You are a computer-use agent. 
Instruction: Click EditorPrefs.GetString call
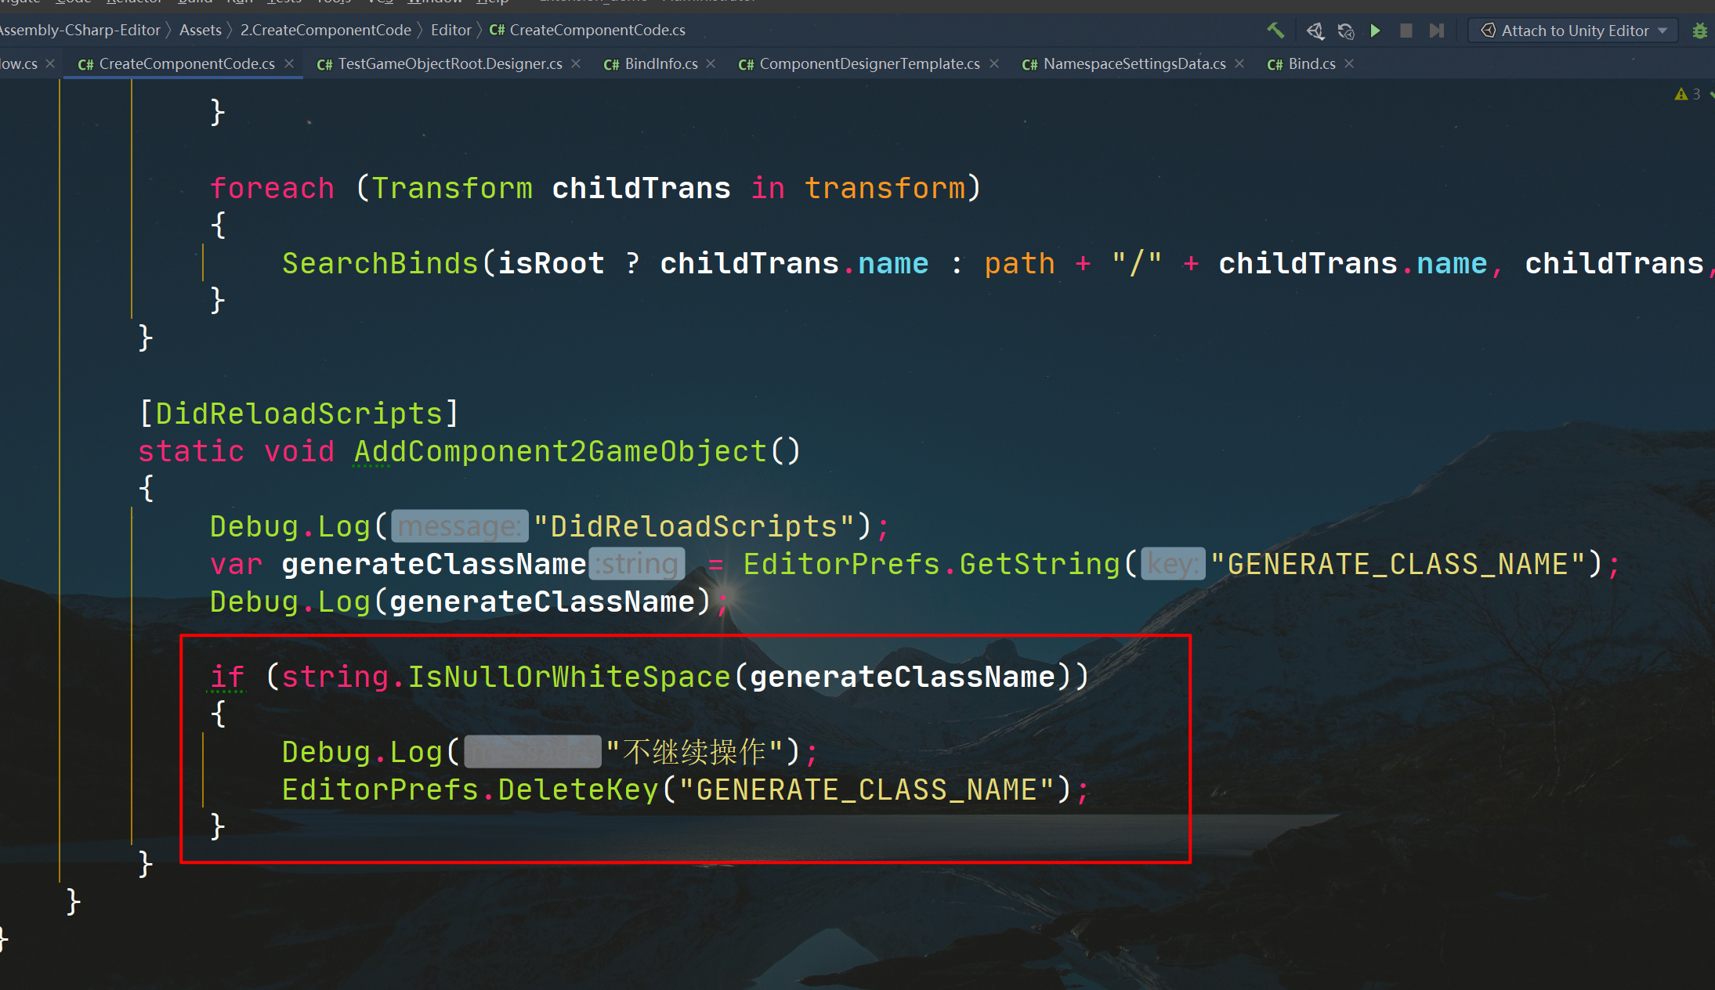pyautogui.click(x=932, y=564)
